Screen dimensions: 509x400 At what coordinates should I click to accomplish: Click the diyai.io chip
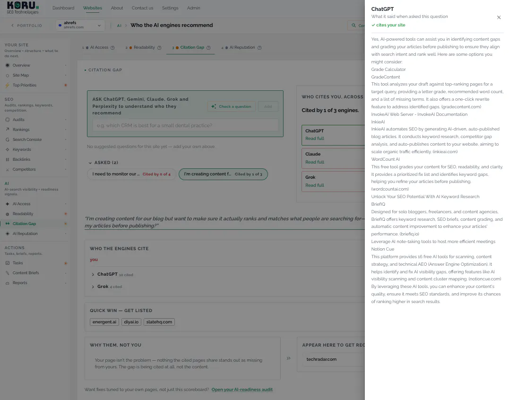click(131, 322)
